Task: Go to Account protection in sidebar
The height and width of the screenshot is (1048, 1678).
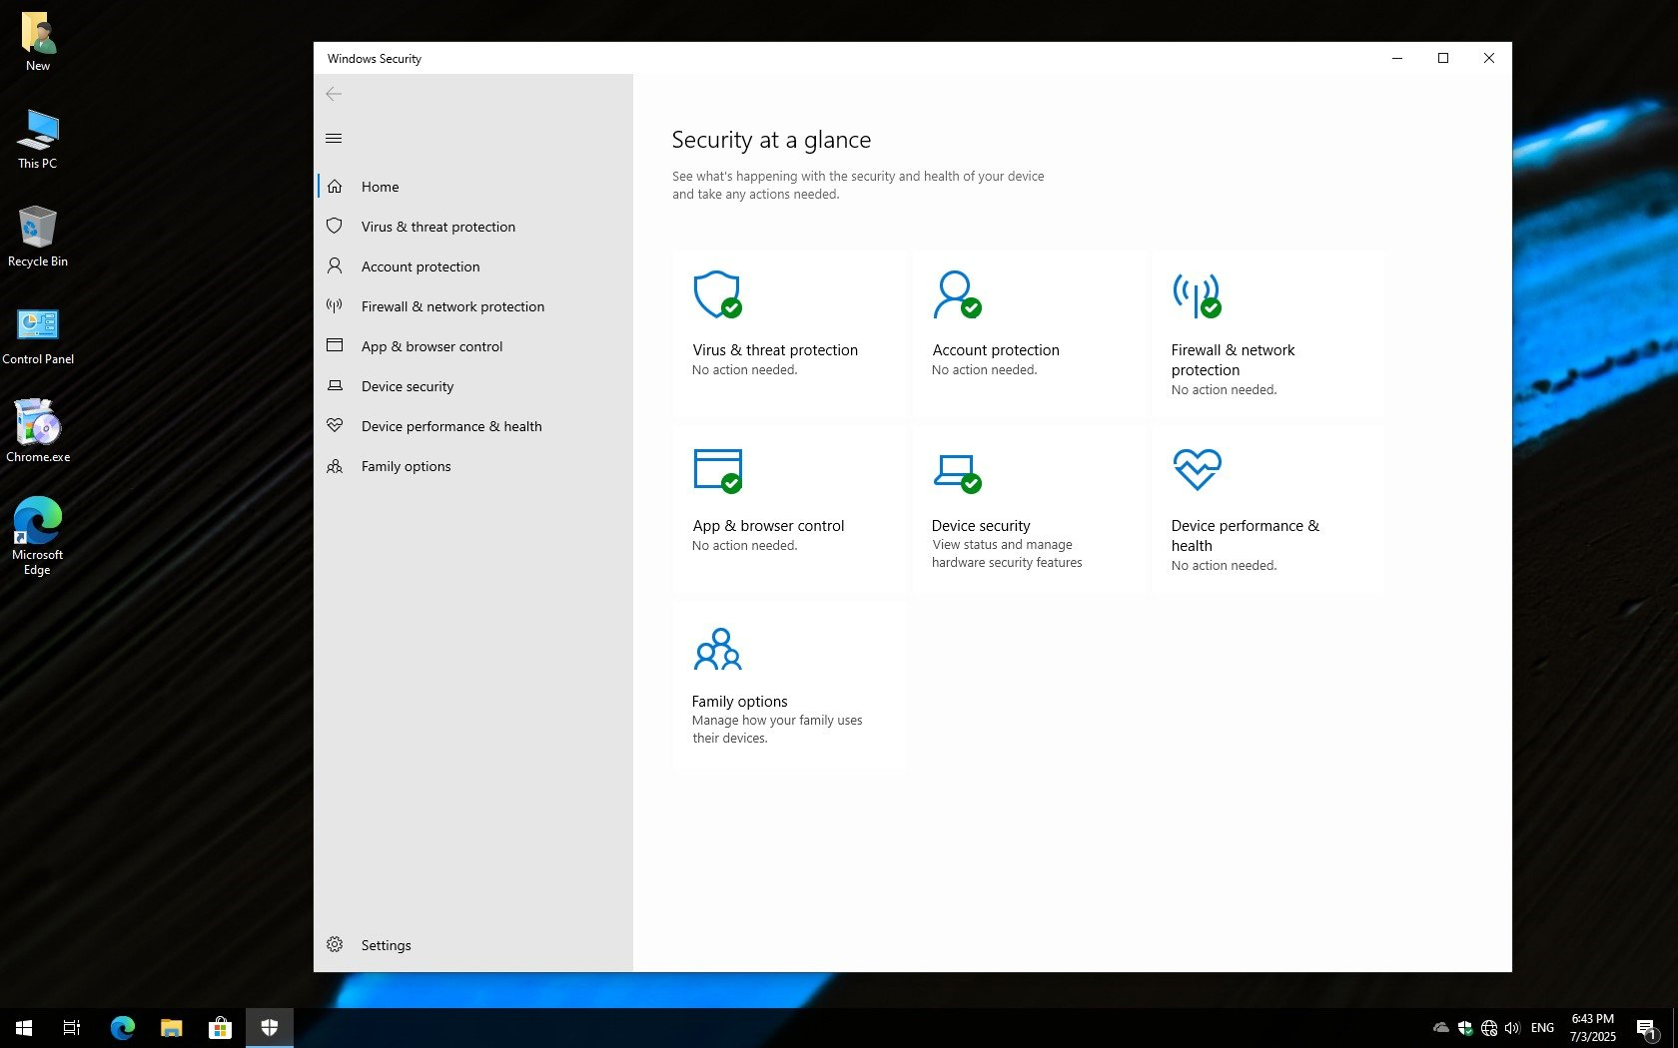Action: point(419,266)
